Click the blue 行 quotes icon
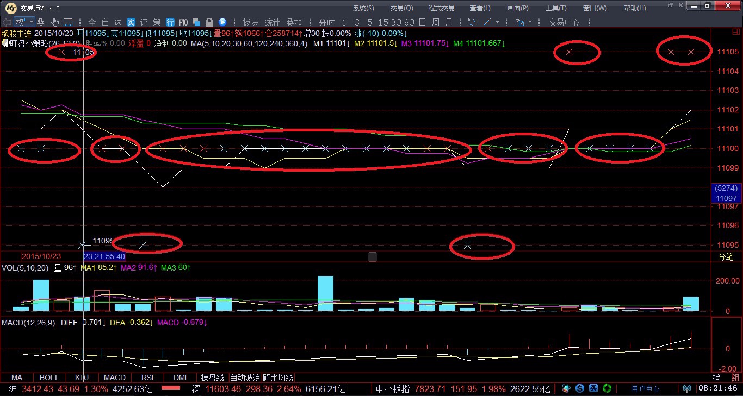743x396 pixels. pos(170,22)
